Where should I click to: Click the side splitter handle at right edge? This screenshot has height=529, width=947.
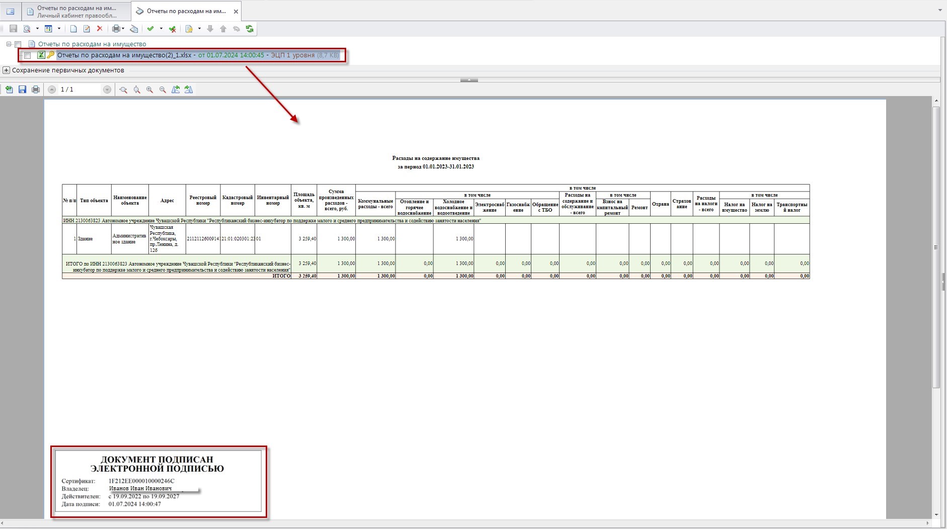point(943,282)
